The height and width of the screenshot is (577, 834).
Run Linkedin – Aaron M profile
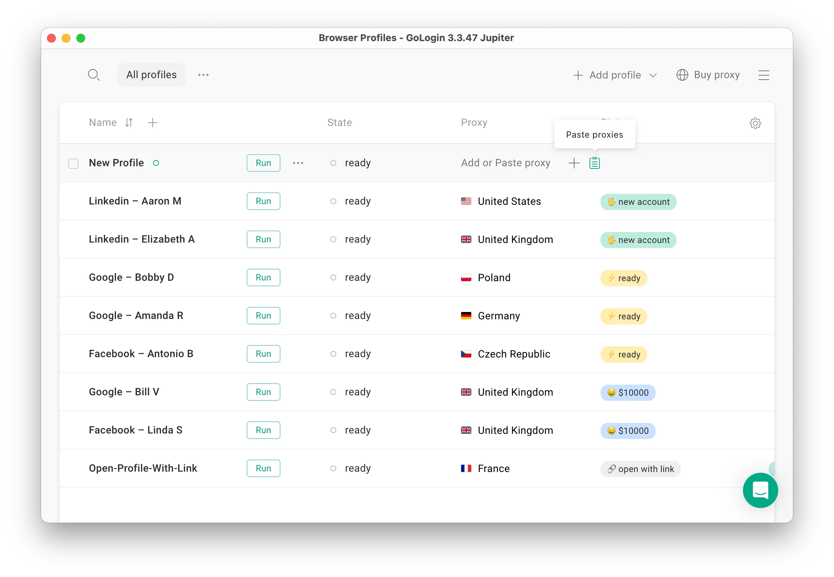coord(264,201)
